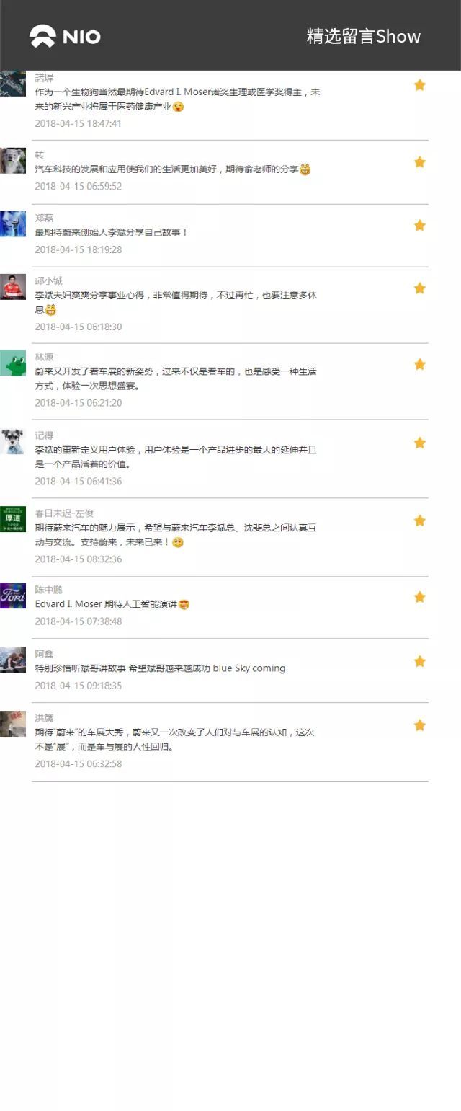
Task: Toggle star next to 转's comment
Action: point(420,162)
